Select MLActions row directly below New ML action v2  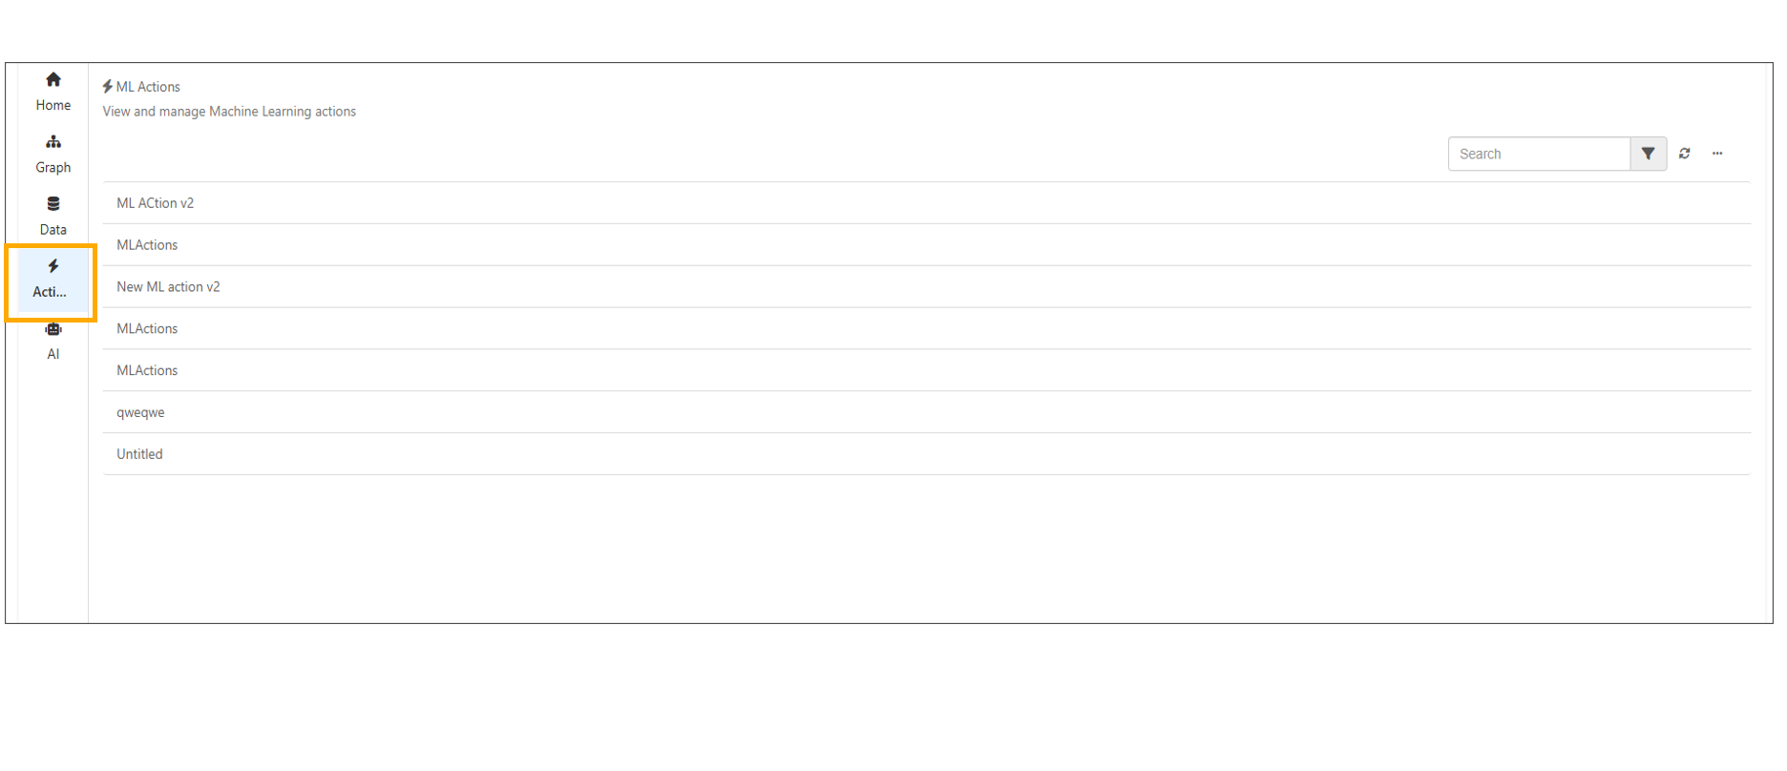(x=147, y=329)
